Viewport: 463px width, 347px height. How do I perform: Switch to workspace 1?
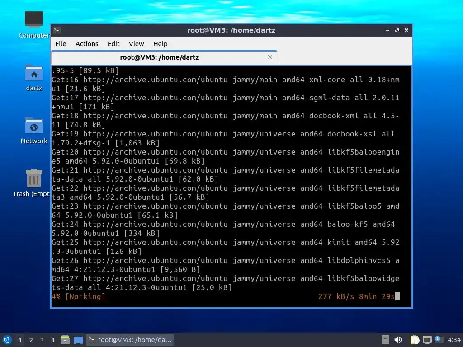point(20,340)
